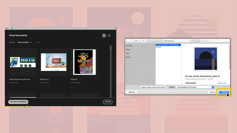This screenshot has height=133, width=237.
Task: Open the Desktop (1) document thumbnail
Action: point(54,62)
